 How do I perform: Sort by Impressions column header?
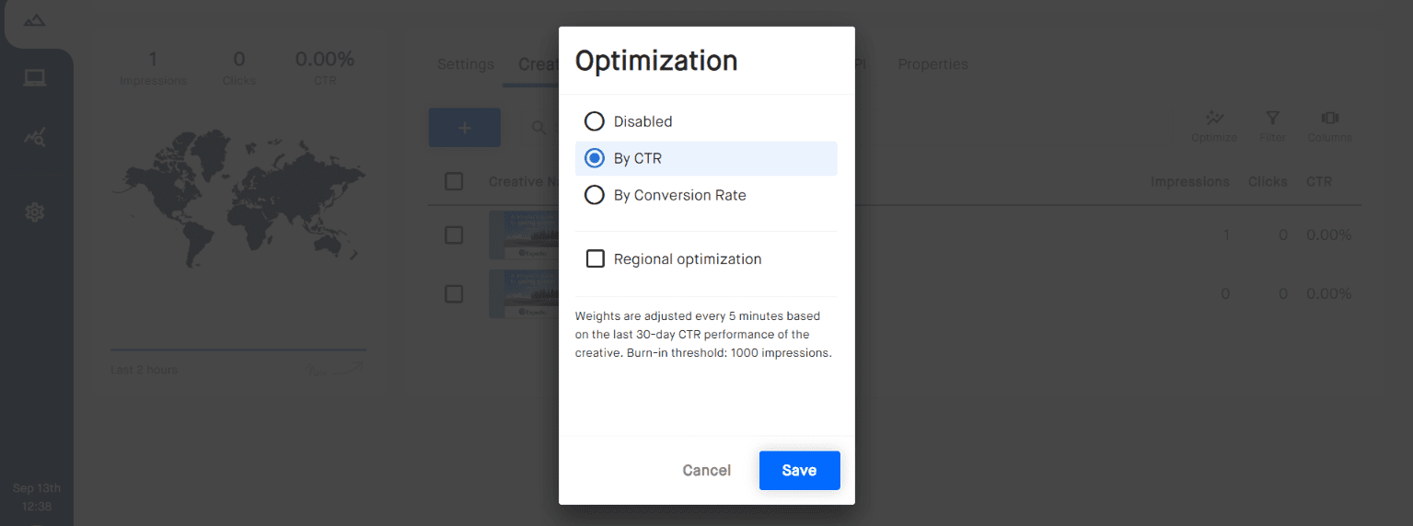pos(1189,182)
